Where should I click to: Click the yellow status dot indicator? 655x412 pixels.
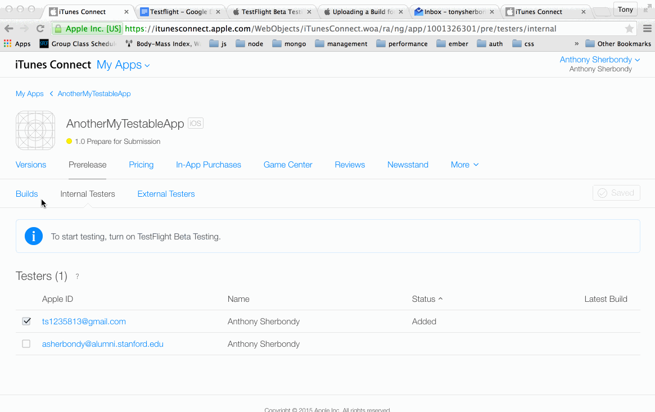pos(69,141)
